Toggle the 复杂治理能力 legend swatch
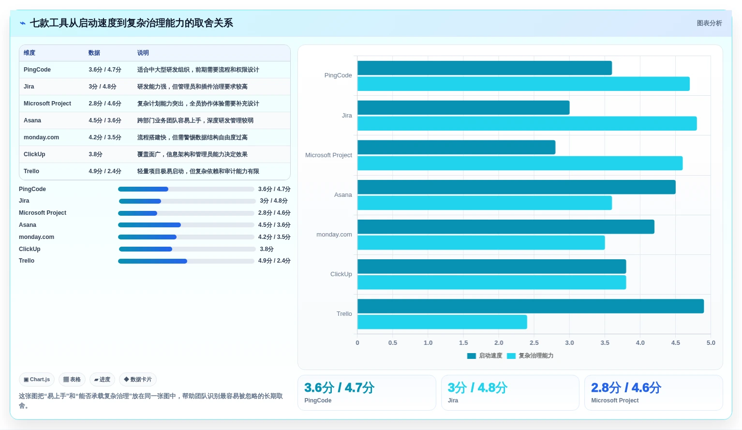 click(511, 356)
